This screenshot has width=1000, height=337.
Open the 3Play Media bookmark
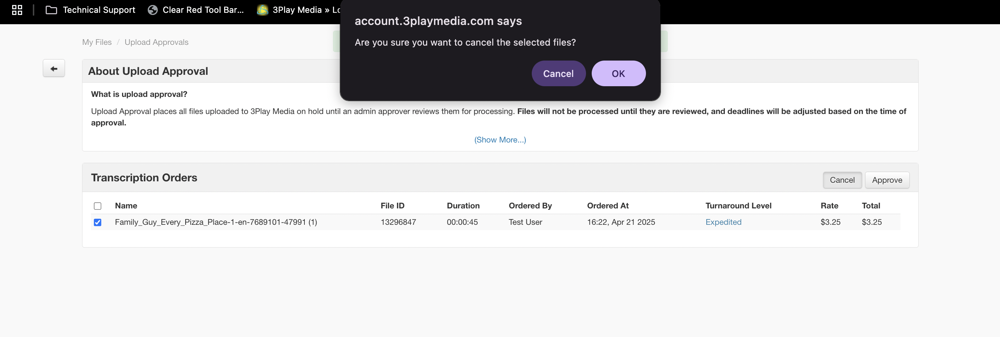(x=298, y=10)
